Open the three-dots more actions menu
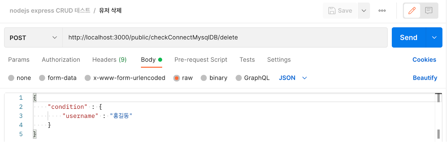 click(x=382, y=11)
